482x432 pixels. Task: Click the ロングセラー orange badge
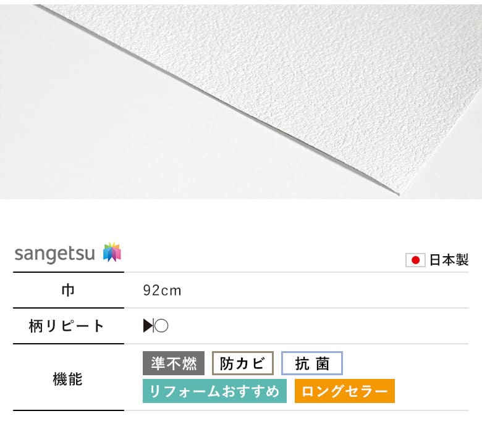point(345,391)
